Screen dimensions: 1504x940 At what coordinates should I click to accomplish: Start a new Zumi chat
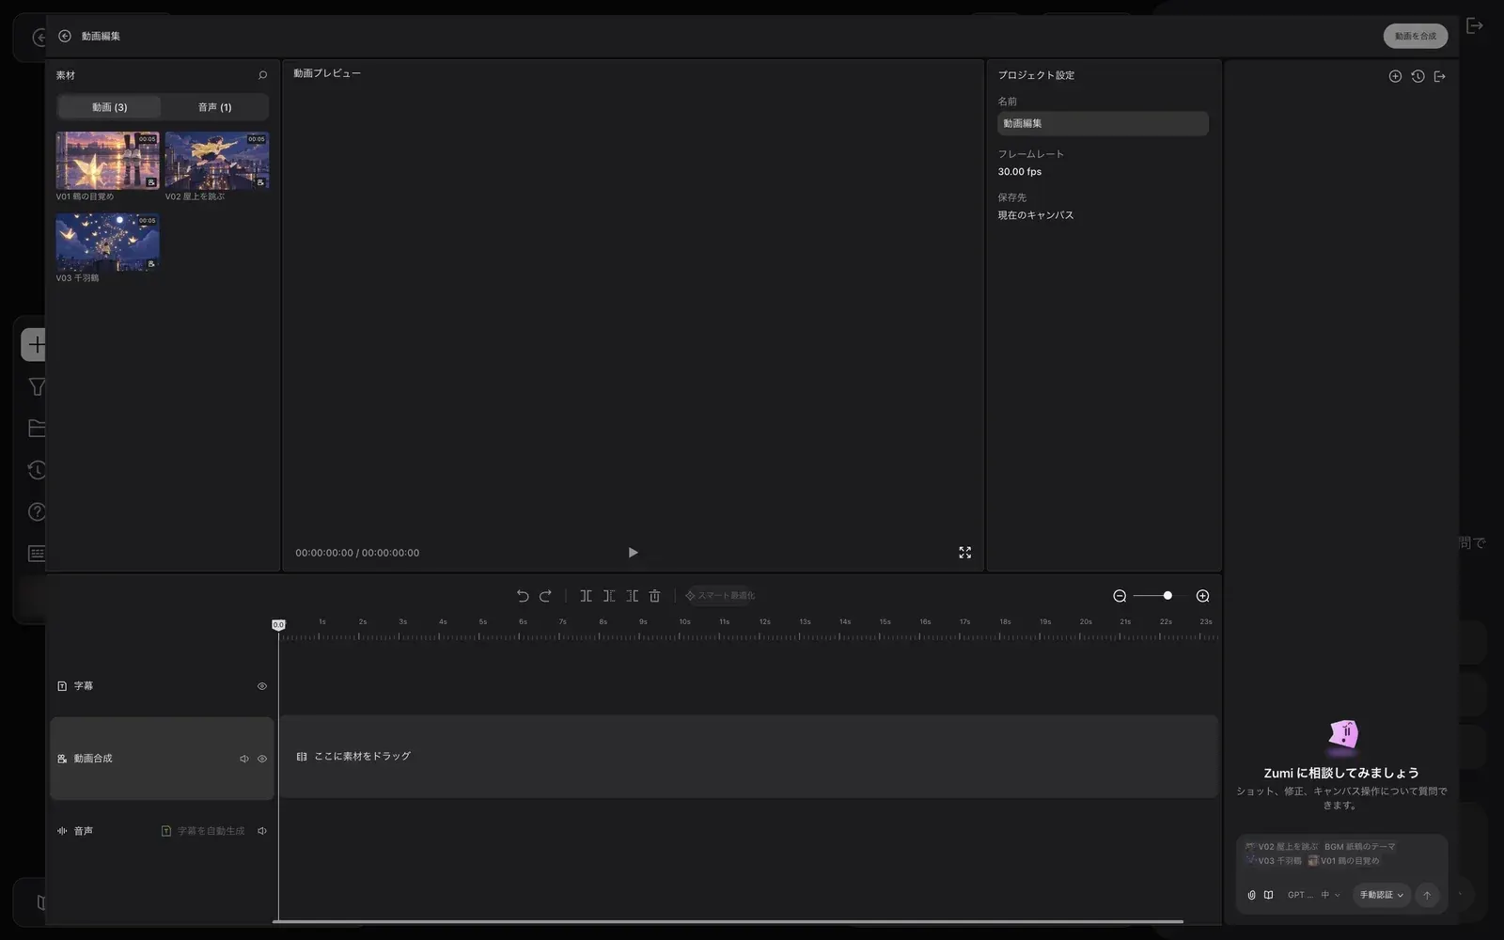tap(1395, 76)
